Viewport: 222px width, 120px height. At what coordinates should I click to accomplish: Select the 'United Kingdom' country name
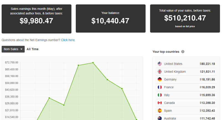click(x=175, y=72)
